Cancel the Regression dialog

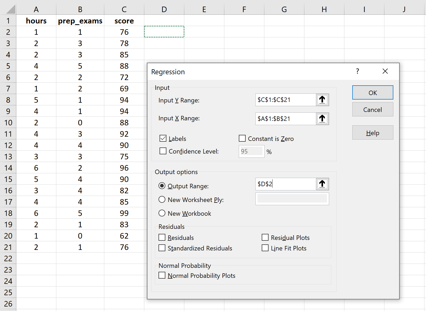pyautogui.click(x=373, y=109)
